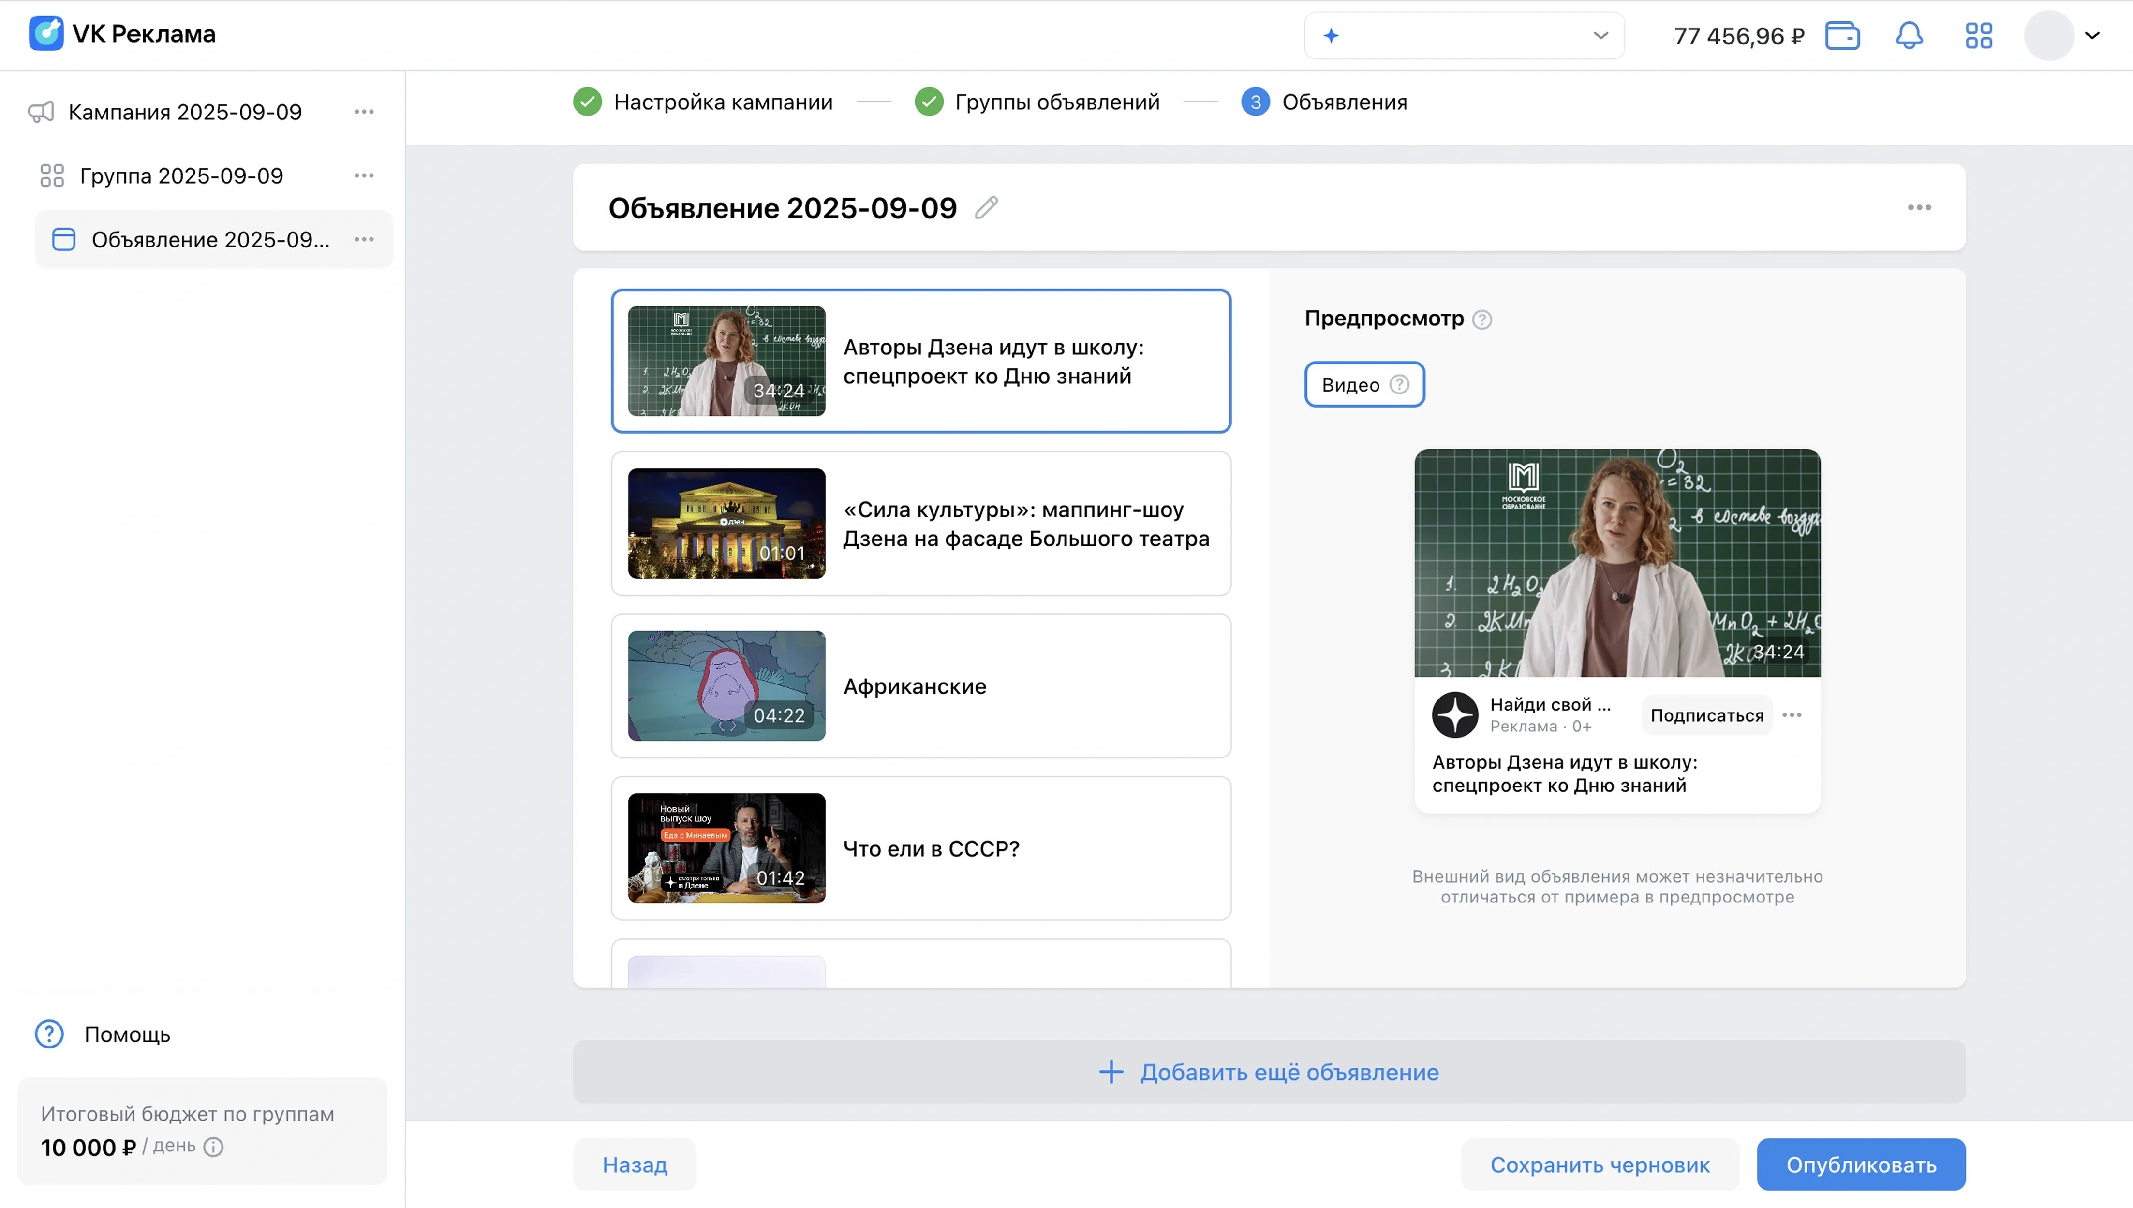
Task: Open three-dots menu for Кампания 2025-09-09
Action: (x=364, y=112)
